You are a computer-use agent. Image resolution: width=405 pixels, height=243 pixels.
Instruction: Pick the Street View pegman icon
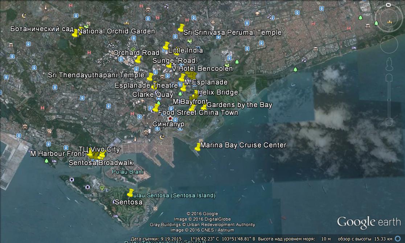click(389, 64)
